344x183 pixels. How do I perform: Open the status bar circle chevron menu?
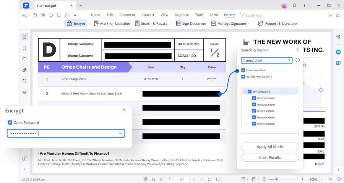tap(339, 179)
